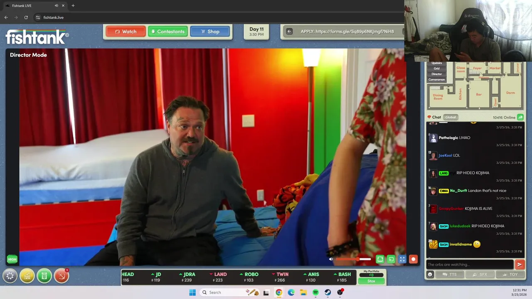Start clip recording with red record button
Viewport: 532px width, 299px height.
pos(413,259)
